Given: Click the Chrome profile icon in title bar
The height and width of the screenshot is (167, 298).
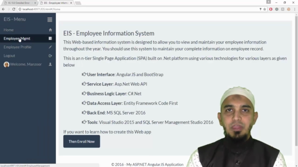Looking at the screenshot, I should (268, 2).
